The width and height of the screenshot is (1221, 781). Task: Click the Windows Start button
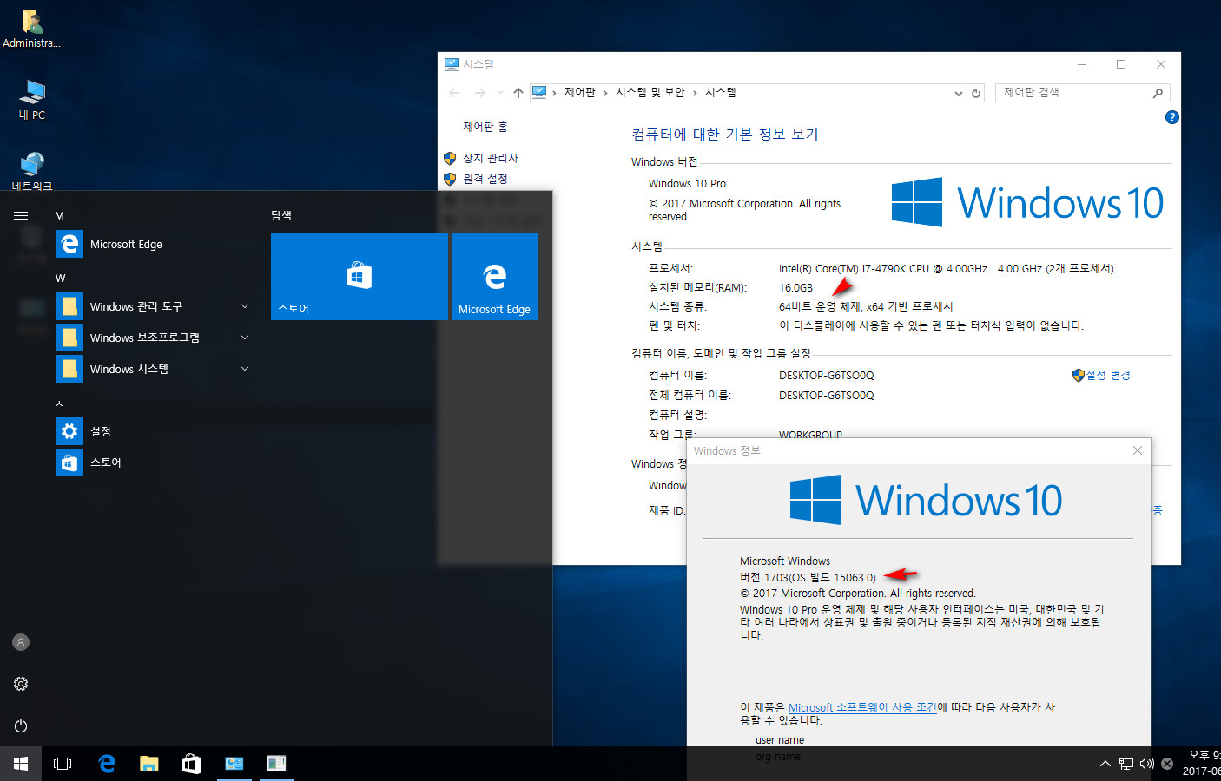point(21,764)
